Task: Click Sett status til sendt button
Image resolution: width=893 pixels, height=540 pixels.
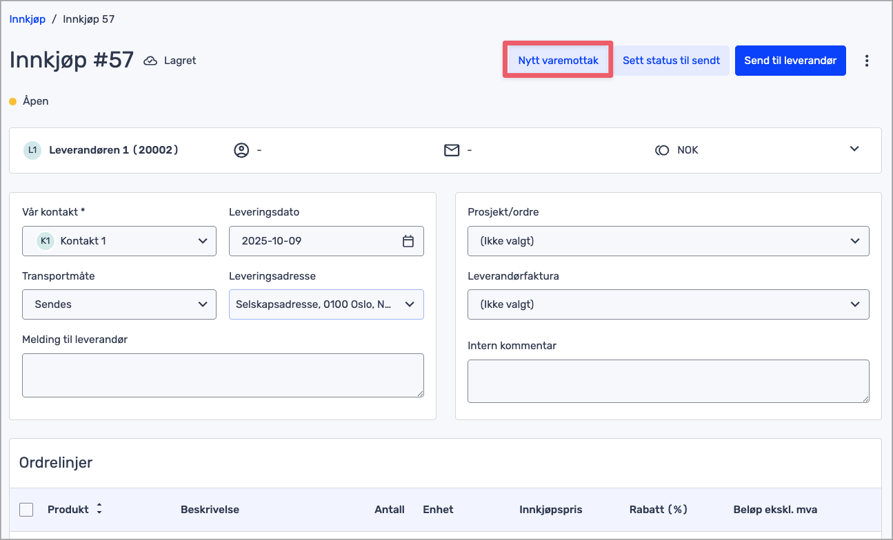Action: click(671, 61)
